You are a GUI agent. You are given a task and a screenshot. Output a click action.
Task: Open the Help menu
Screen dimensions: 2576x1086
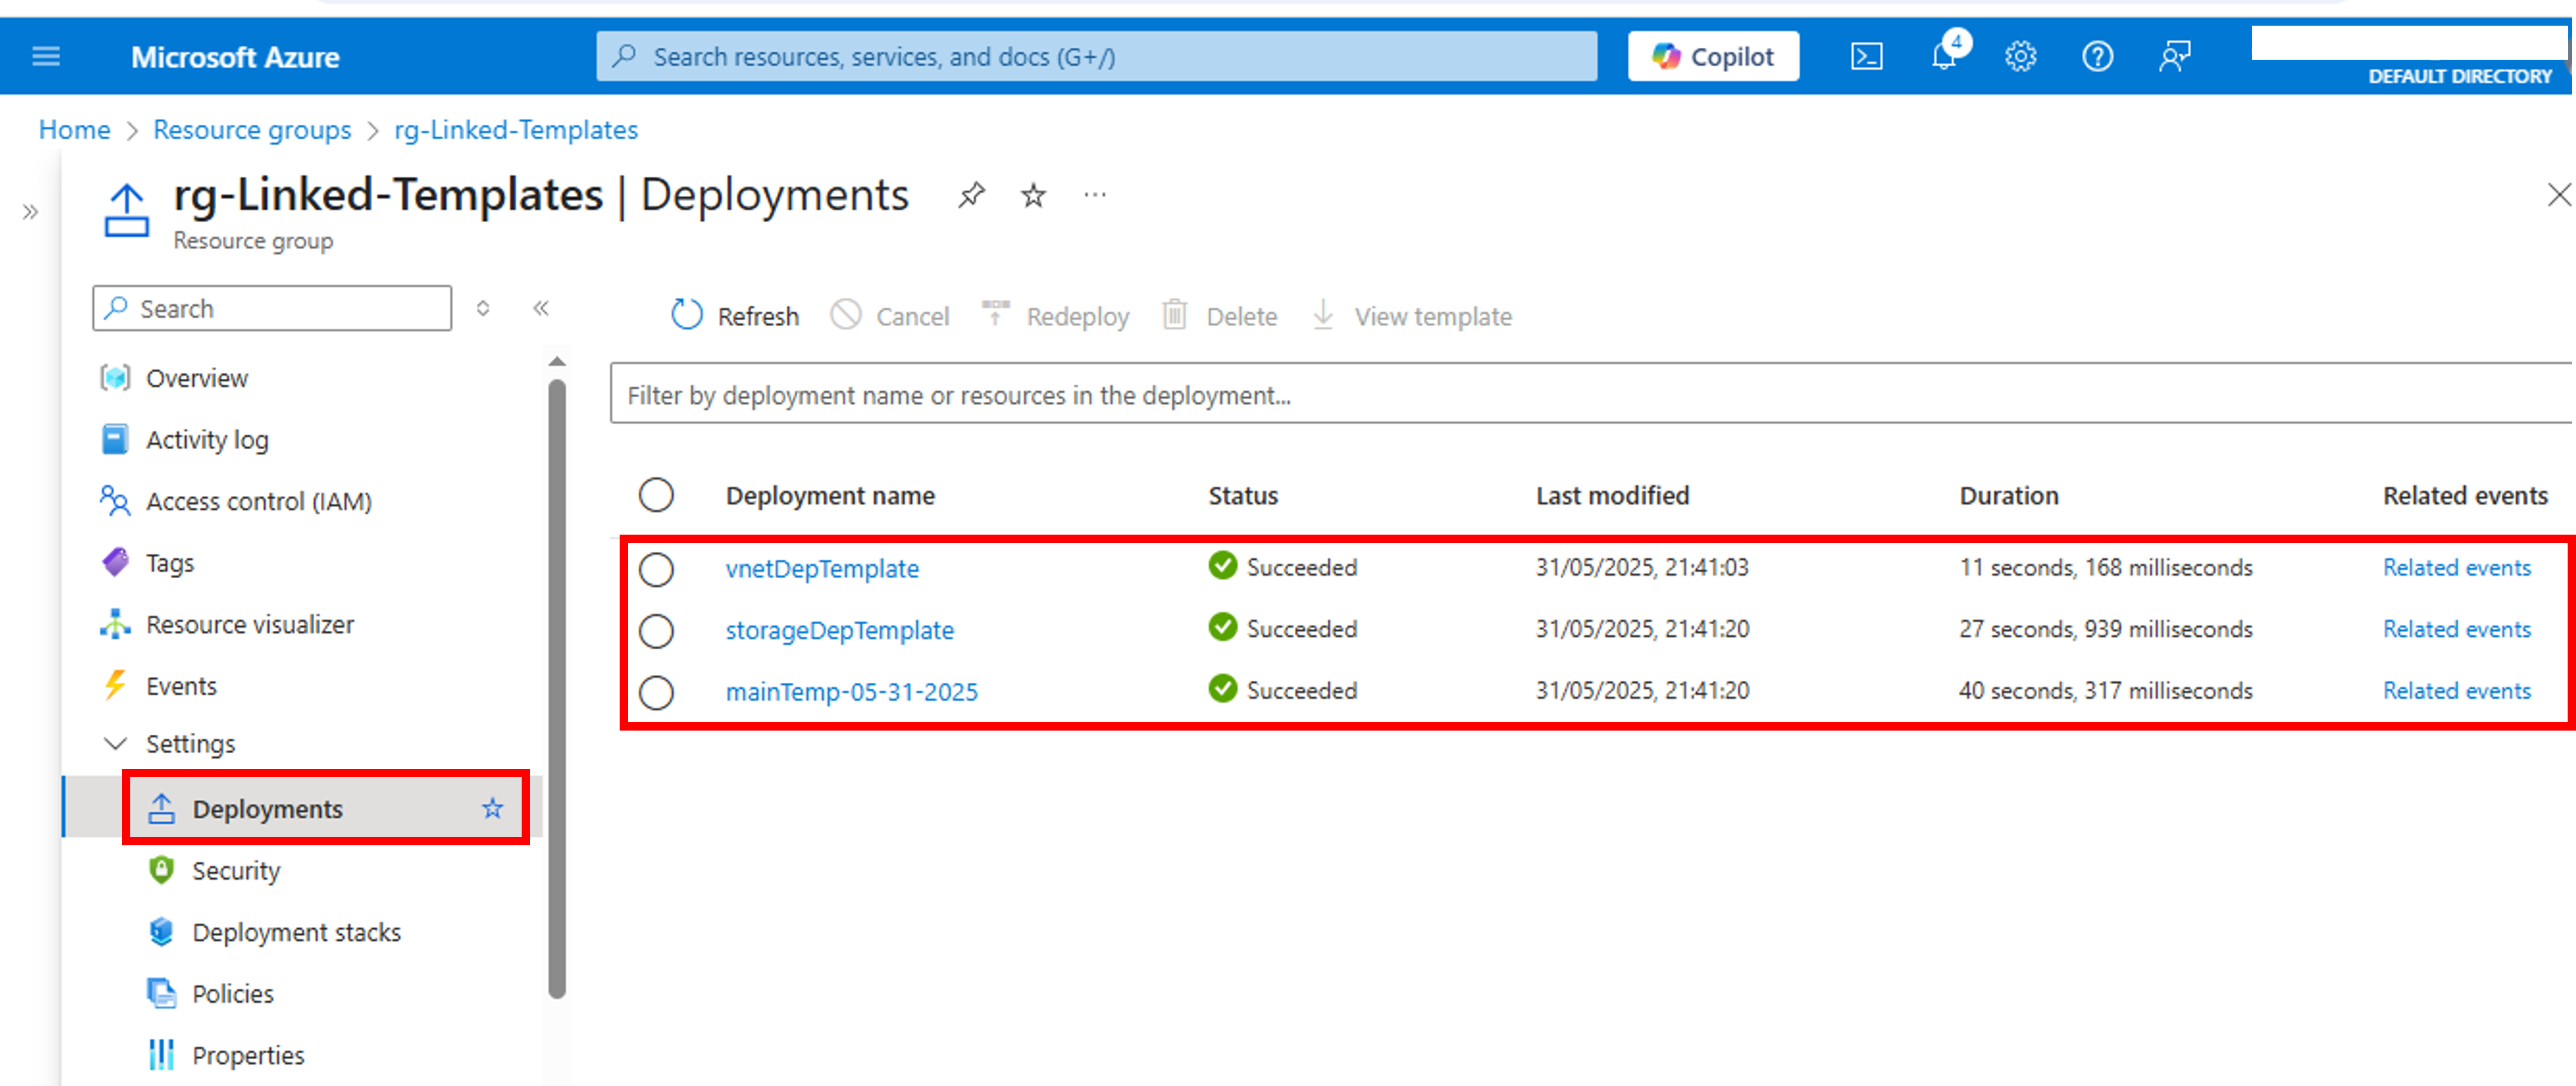click(2097, 56)
